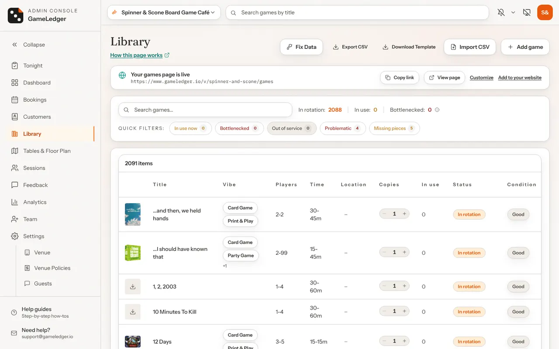Increase copies for 10 Minutes To Kill

(404, 311)
